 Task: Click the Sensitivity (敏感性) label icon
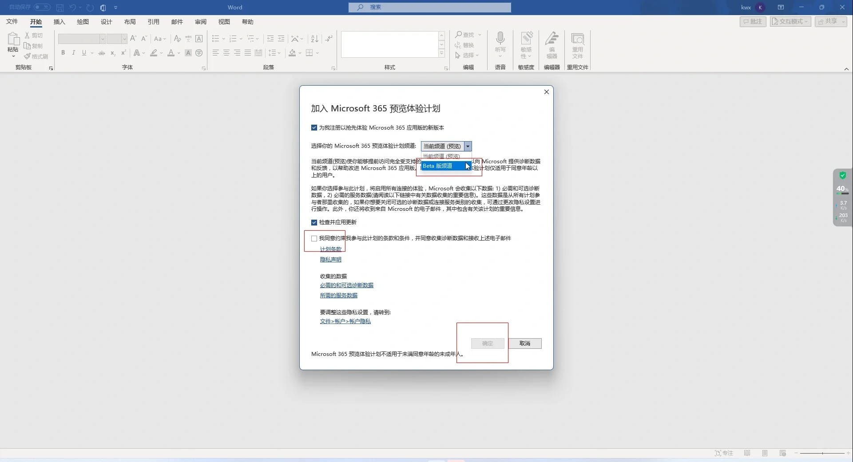click(x=526, y=38)
